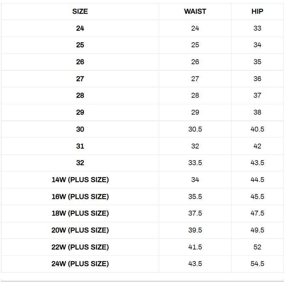Viewport: 287px width, 282px height.
Task: Click hip value 52
Action: [x=257, y=247]
